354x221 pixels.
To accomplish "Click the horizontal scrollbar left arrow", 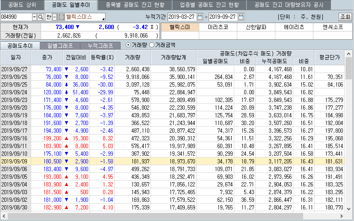I will (4, 216).
